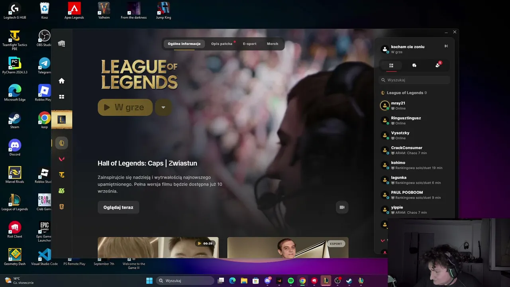The height and width of the screenshot is (287, 510).
Task: Open Spotify from the taskbar
Action: [x=291, y=281]
